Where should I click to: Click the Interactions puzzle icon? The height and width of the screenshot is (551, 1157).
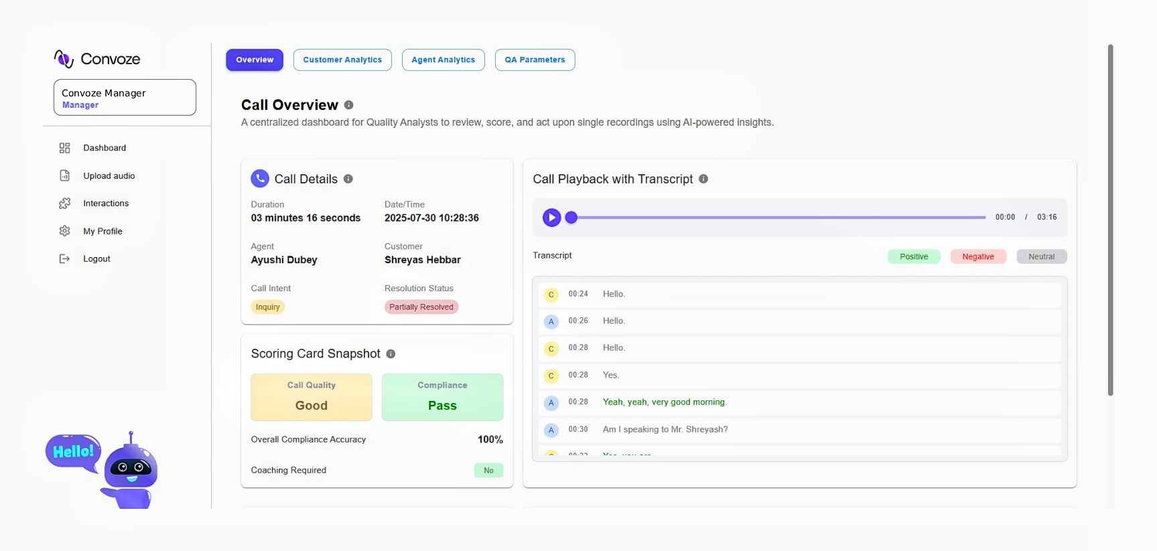pos(65,204)
